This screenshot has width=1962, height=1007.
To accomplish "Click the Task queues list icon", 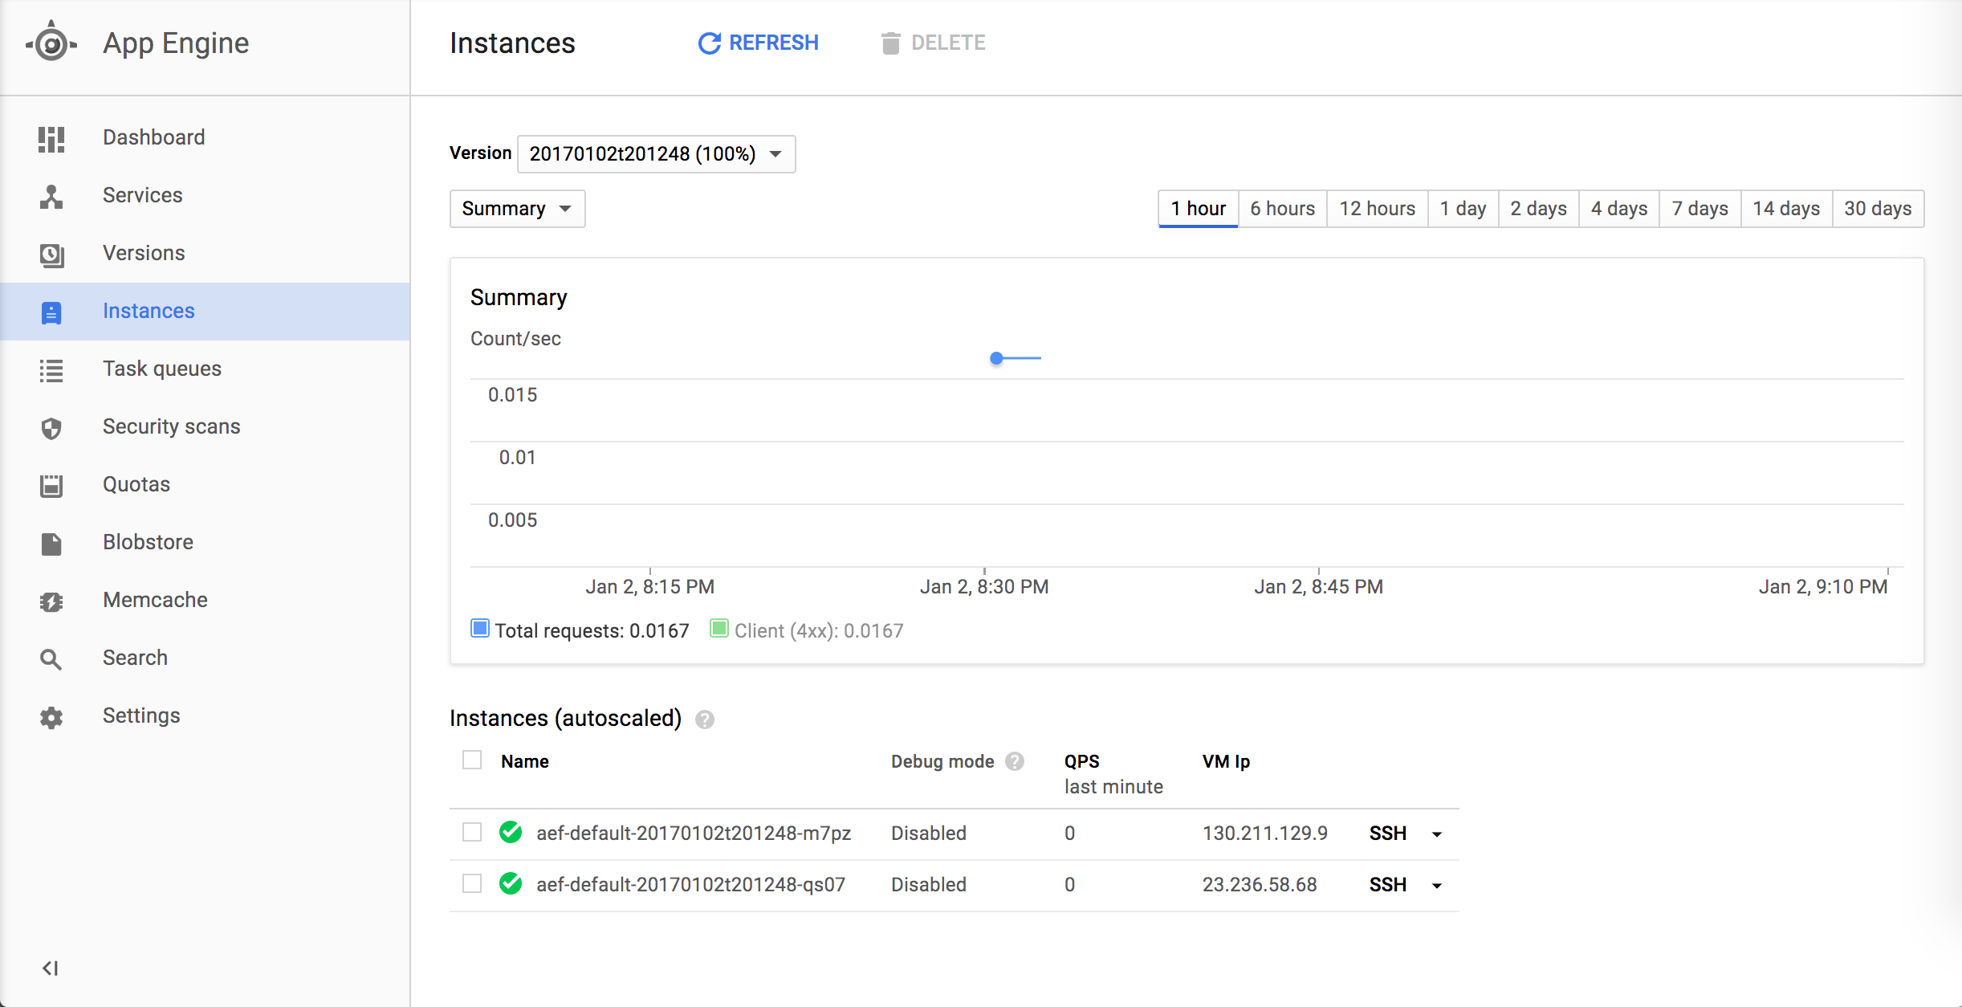I will tap(51, 370).
